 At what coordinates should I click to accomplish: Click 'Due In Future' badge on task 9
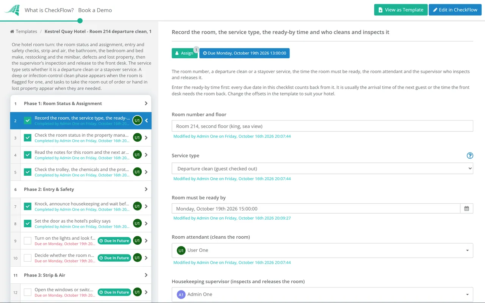tap(114, 241)
